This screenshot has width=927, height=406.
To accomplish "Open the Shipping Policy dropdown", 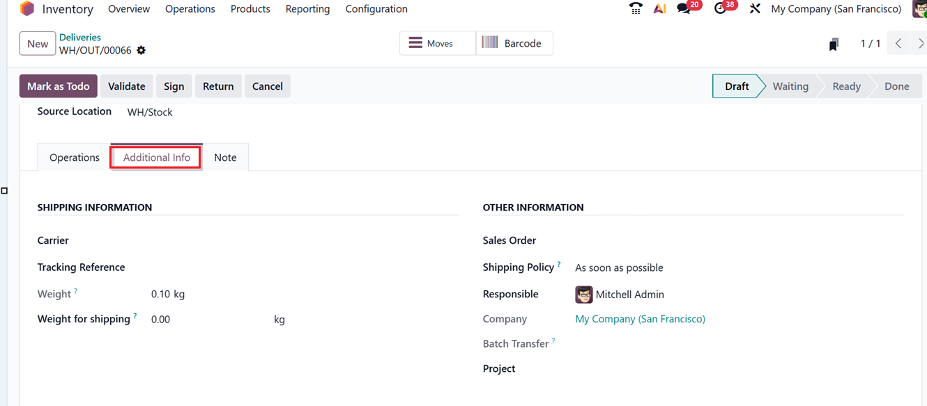I will [618, 267].
